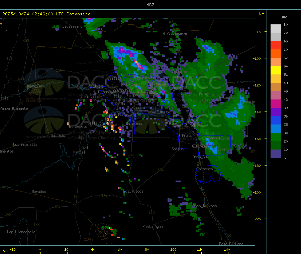Click the E_Escorial map label
The width and height of the screenshot is (301, 254).
click(x=124, y=115)
